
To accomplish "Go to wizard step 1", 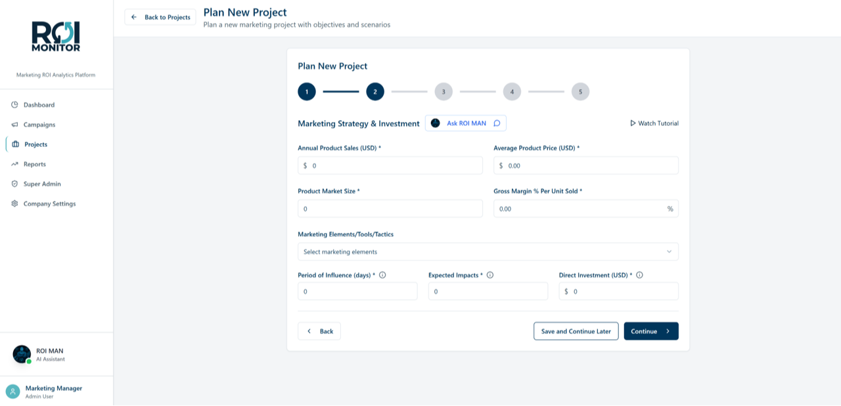I will (307, 92).
